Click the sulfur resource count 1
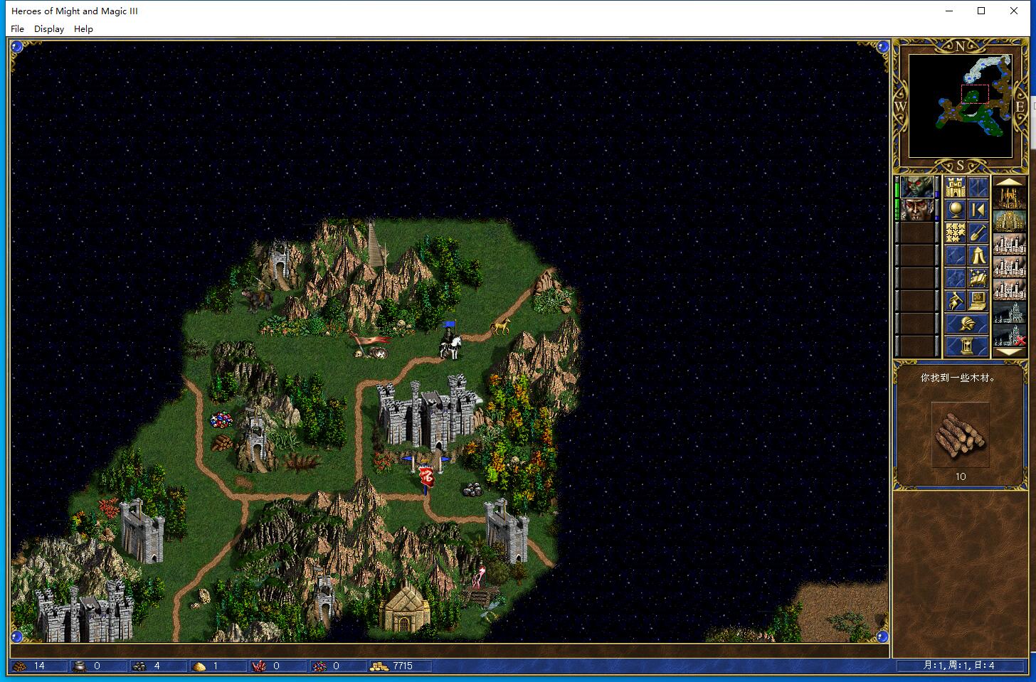The width and height of the screenshot is (1036, 682). 216,666
